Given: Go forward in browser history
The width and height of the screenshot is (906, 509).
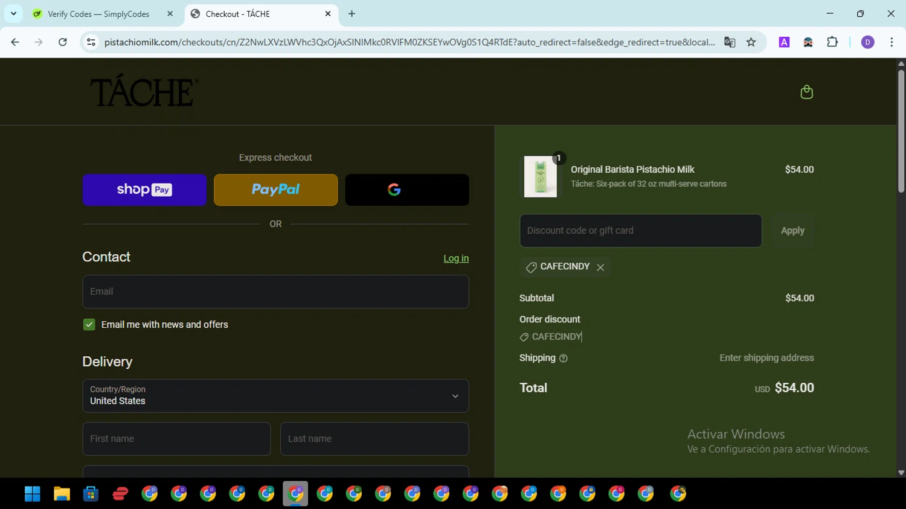Looking at the screenshot, I should coord(39,42).
